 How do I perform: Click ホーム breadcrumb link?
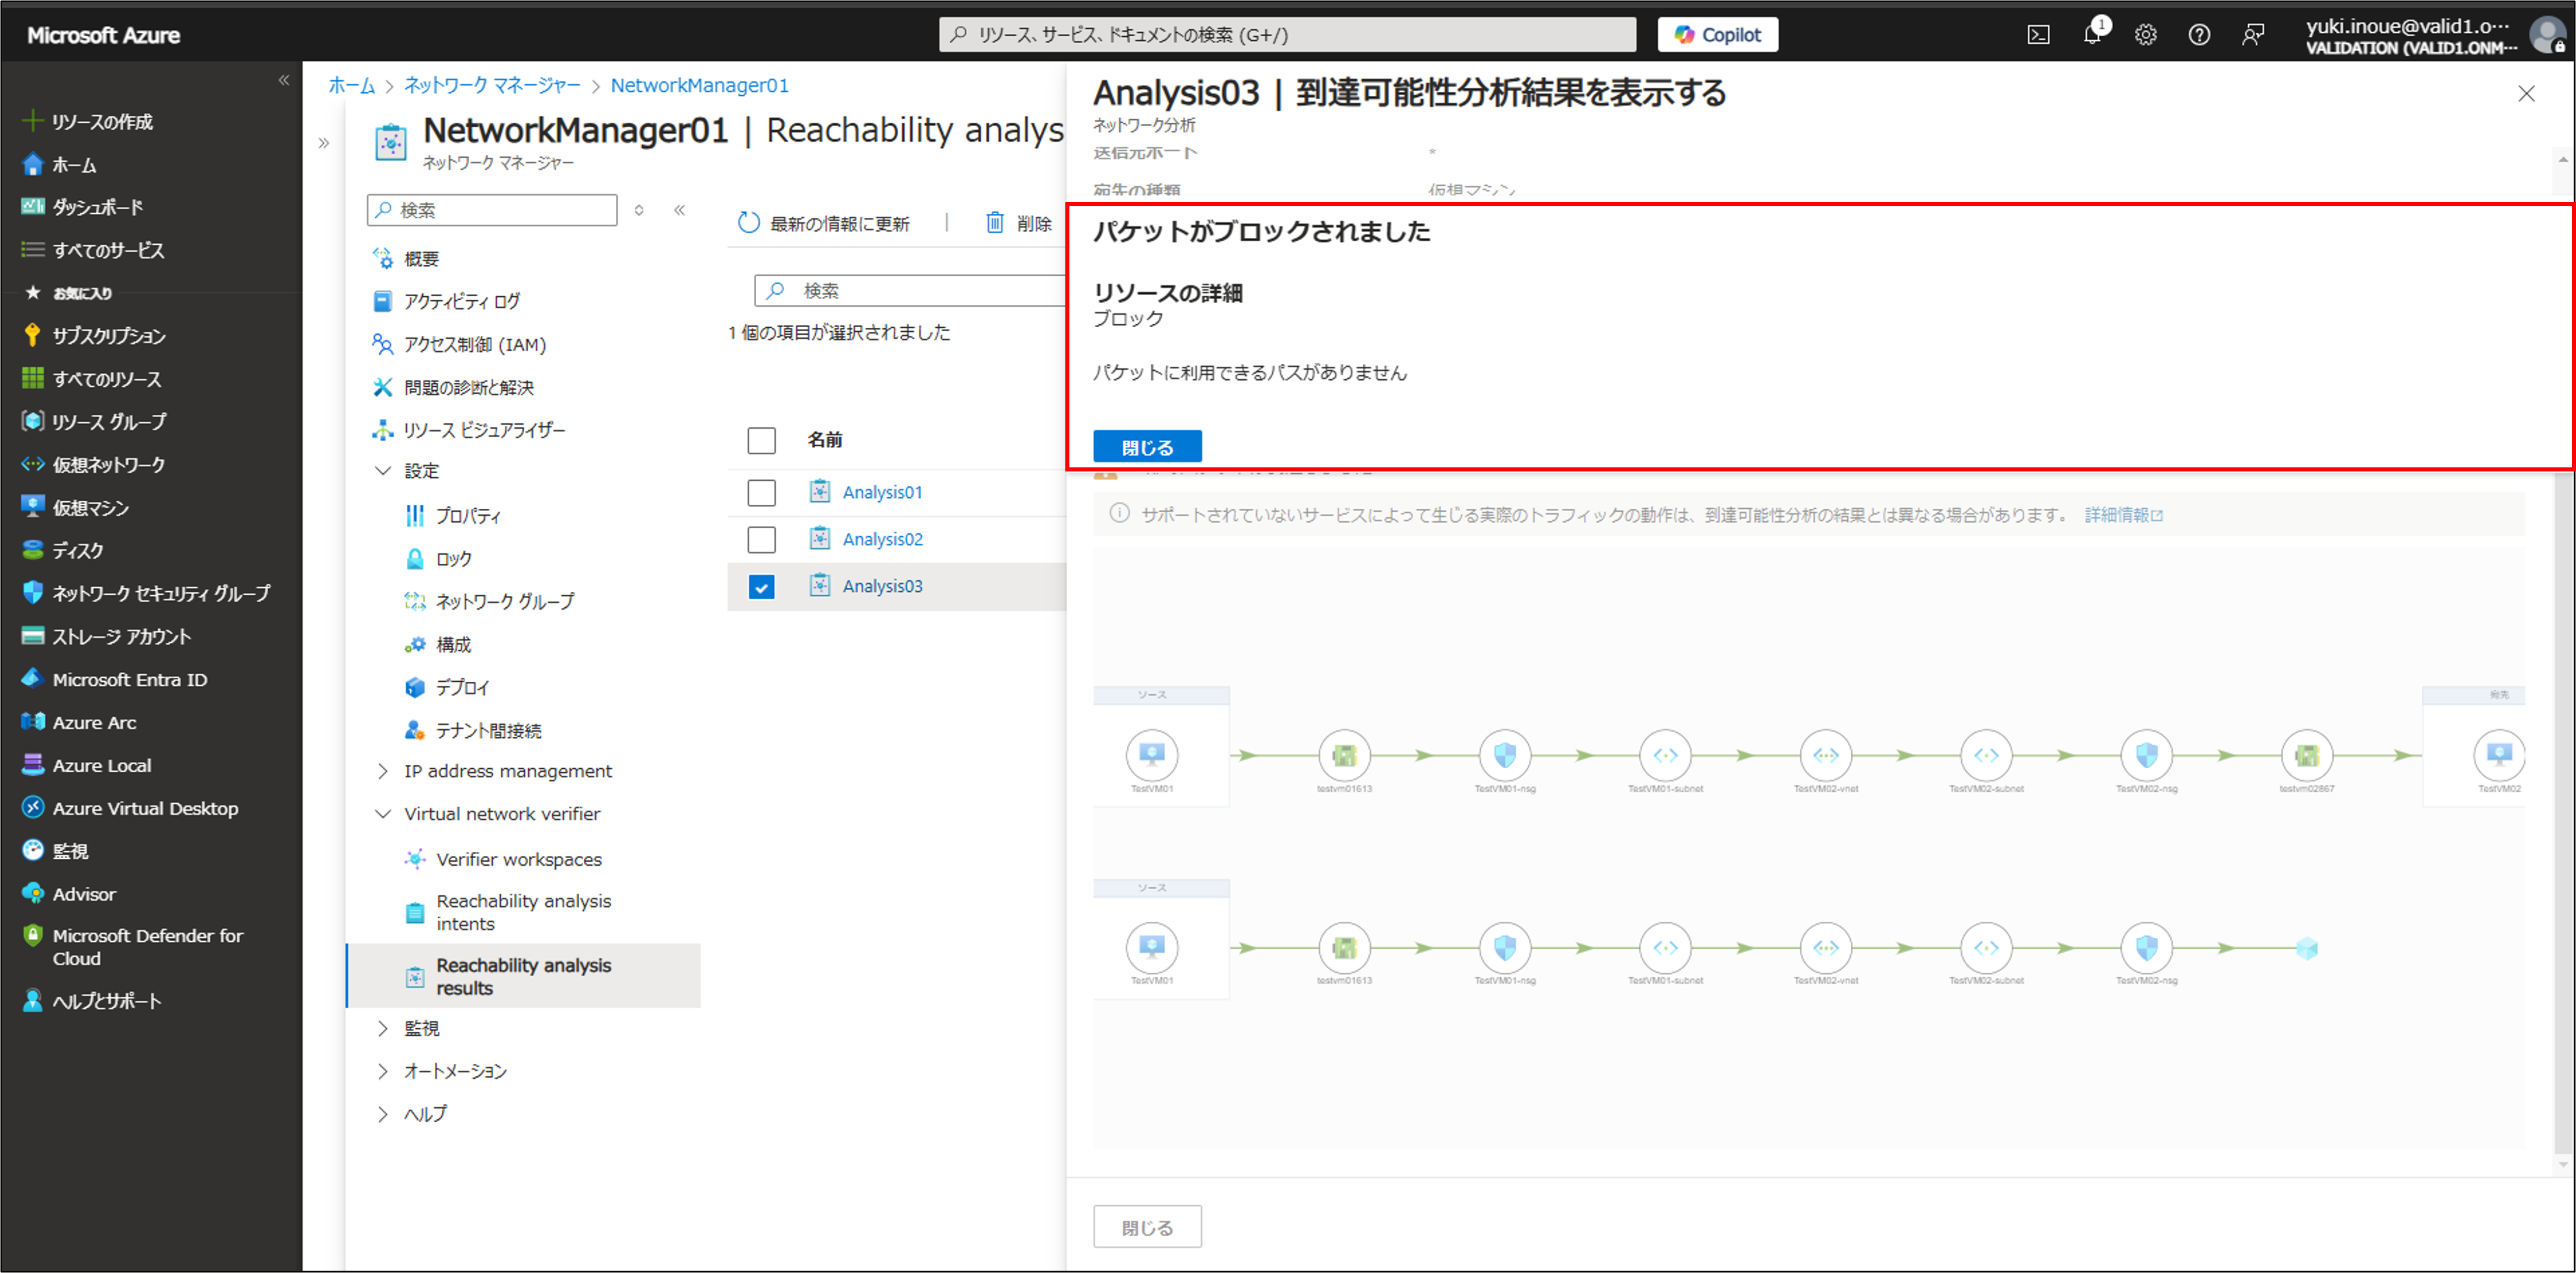coord(351,86)
